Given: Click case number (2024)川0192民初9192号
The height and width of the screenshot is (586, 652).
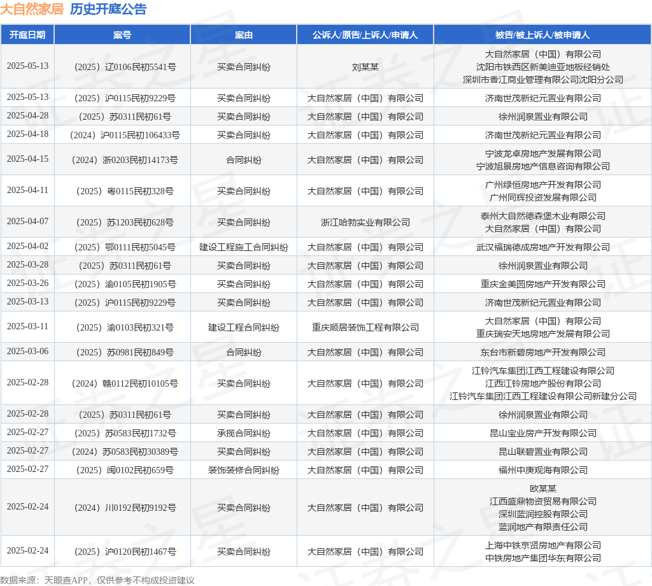Looking at the screenshot, I should [x=125, y=508].
